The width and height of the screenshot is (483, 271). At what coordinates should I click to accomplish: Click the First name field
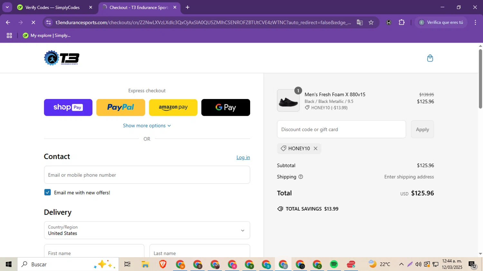pos(94,251)
